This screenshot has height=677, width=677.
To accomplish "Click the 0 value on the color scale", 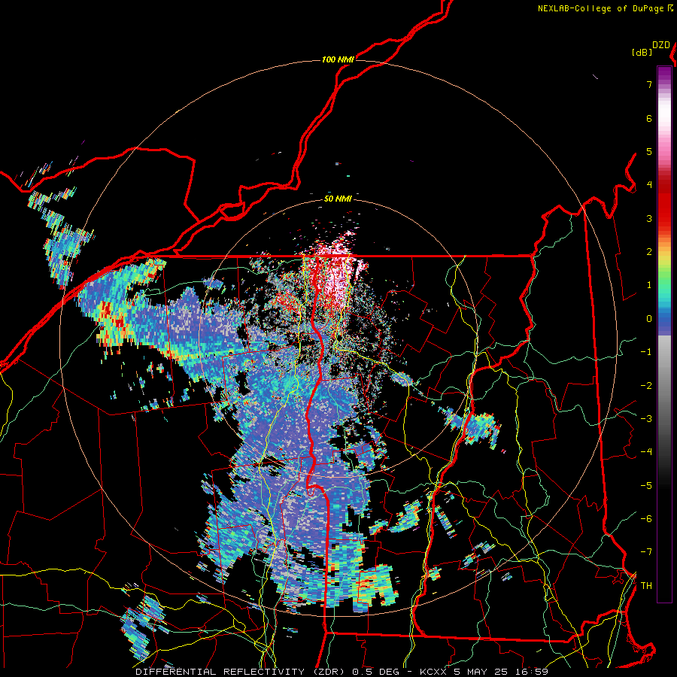I will tap(649, 319).
